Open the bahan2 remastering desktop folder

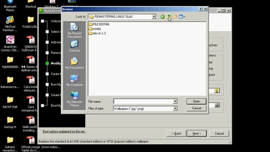coord(10,144)
